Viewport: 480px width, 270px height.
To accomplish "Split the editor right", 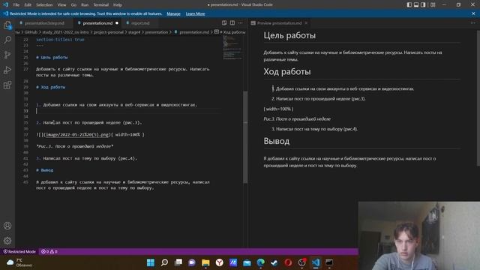I will [232, 23].
